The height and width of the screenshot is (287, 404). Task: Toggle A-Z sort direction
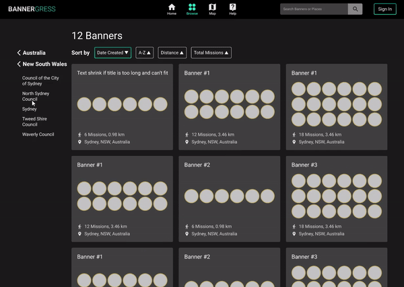point(145,52)
